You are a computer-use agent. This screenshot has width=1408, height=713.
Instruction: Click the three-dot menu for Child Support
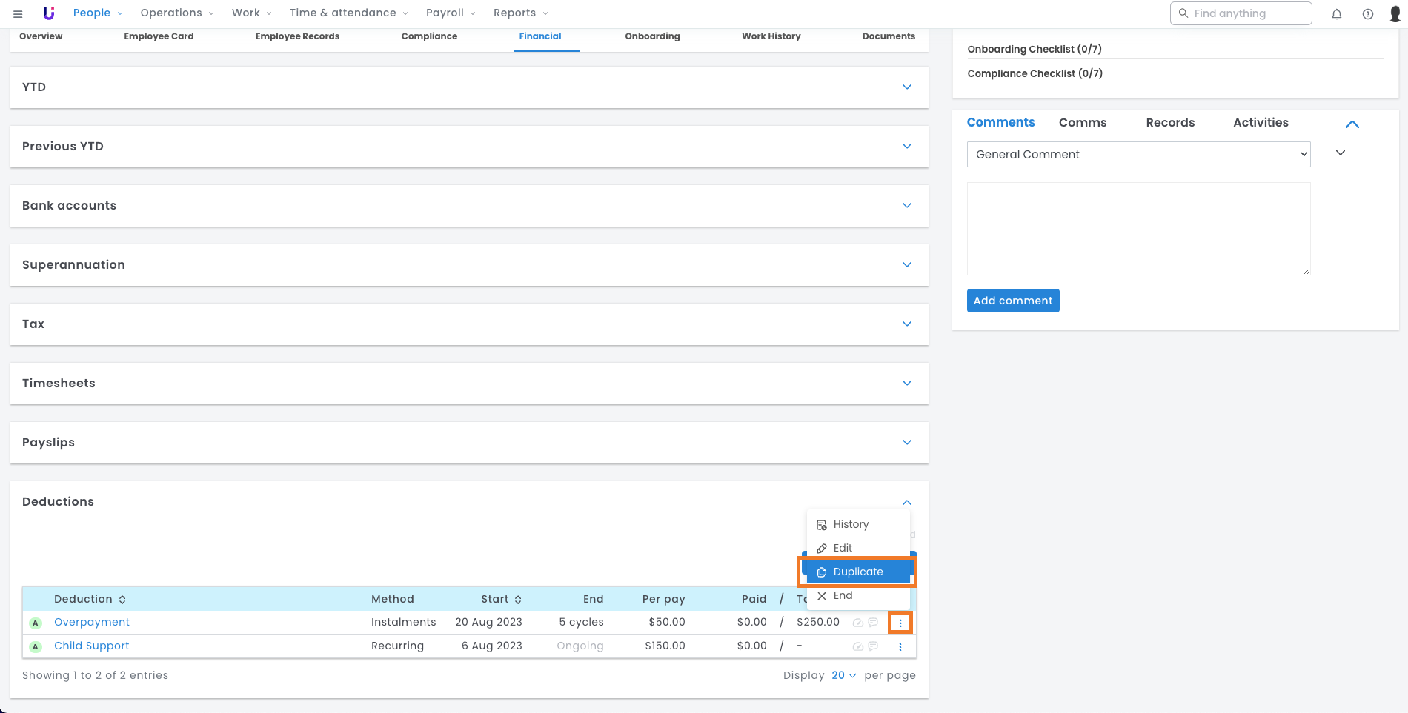(900, 647)
